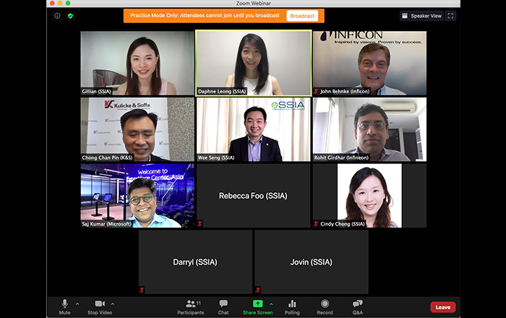Select Daphne Leong's video tile
The image size is (506, 318).
click(x=253, y=63)
